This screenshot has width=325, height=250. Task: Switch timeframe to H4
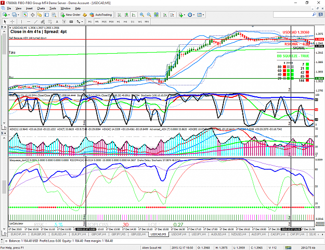pos(125,21)
